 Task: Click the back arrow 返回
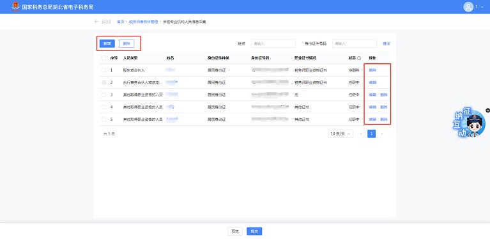point(102,22)
